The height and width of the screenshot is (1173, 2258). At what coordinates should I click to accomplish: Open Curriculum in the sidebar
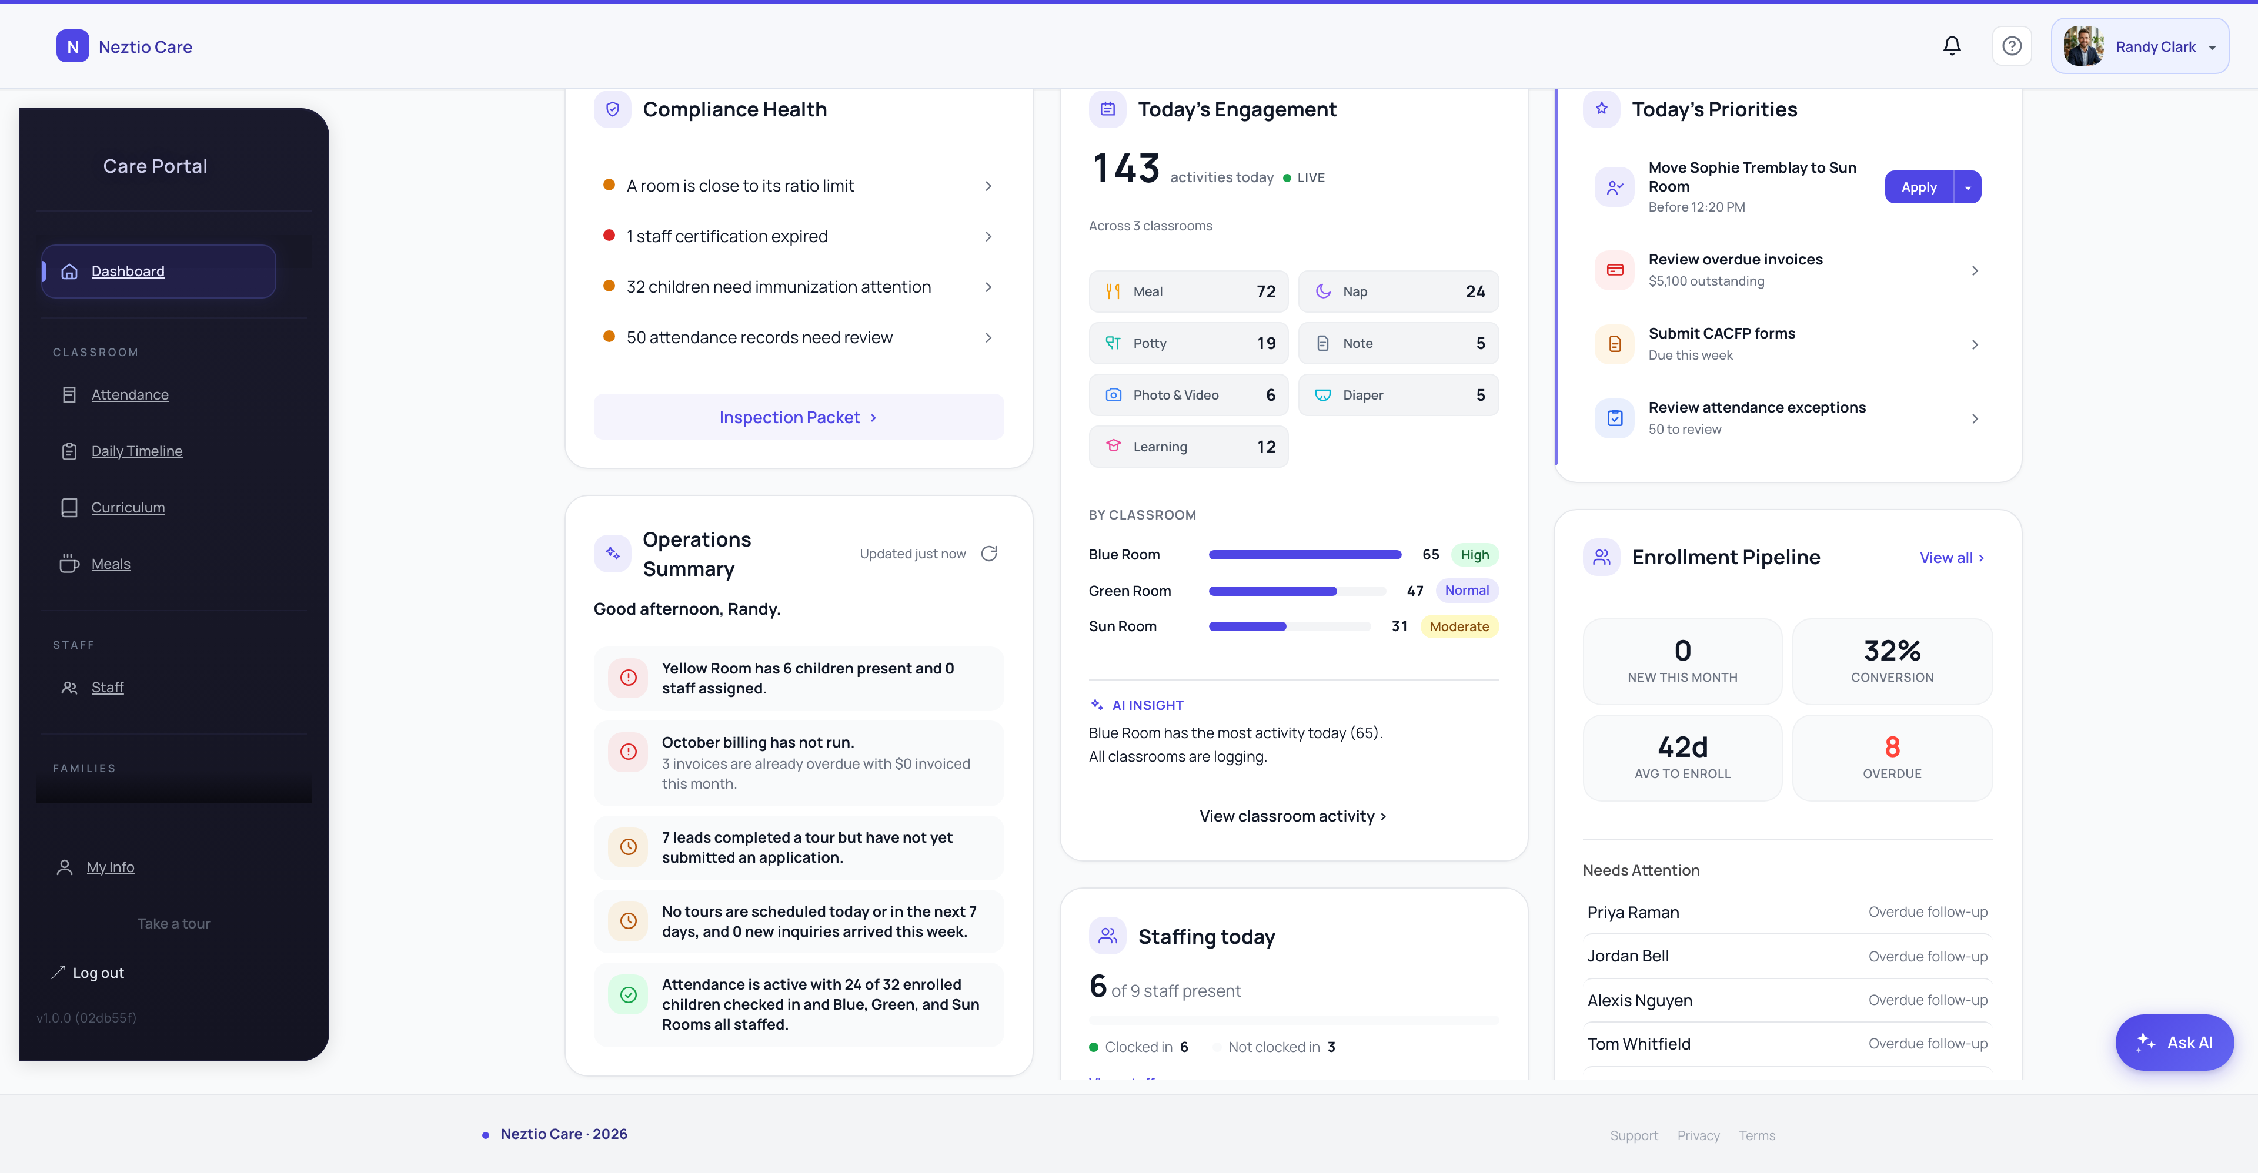[x=128, y=508]
